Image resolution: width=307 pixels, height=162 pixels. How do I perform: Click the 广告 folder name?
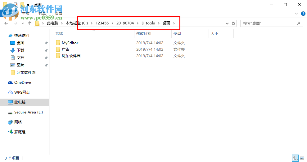(65, 49)
